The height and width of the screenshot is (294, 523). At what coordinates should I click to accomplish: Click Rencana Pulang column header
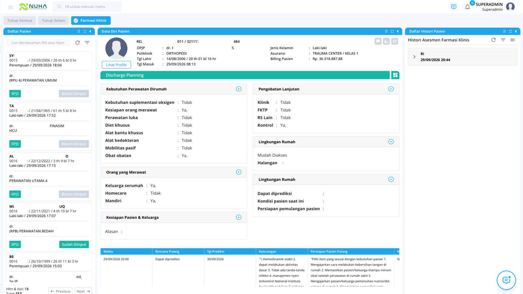click(x=178, y=252)
